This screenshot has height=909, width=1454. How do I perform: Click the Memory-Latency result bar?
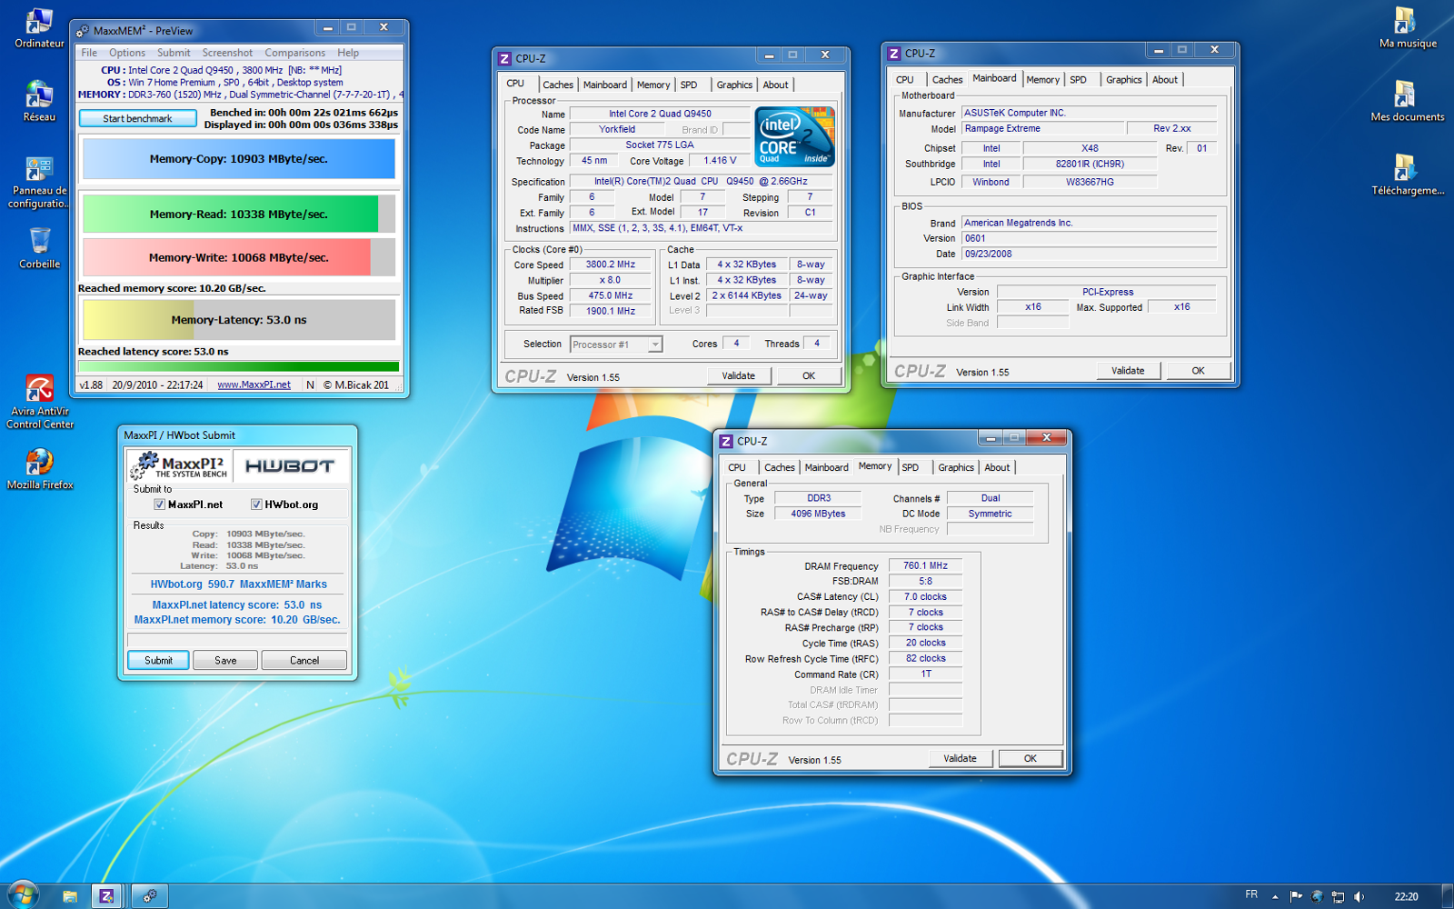[239, 320]
